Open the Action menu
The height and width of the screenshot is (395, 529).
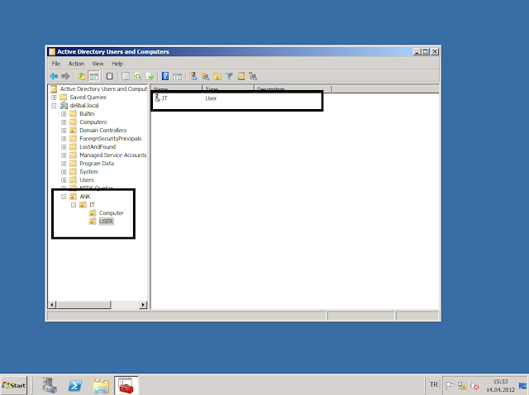[x=76, y=64]
